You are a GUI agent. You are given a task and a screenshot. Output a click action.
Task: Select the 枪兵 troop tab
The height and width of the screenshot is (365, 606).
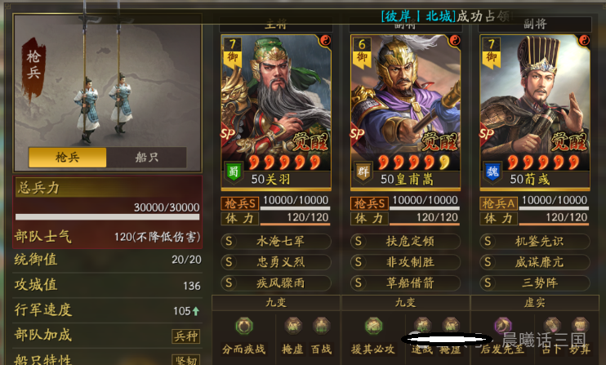point(67,158)
